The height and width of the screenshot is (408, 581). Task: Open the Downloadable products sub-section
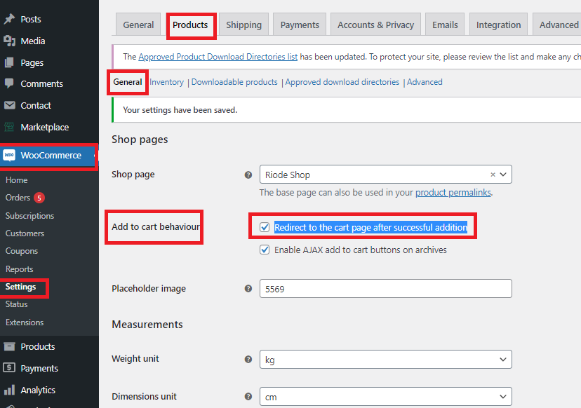(x=234, y=82)
